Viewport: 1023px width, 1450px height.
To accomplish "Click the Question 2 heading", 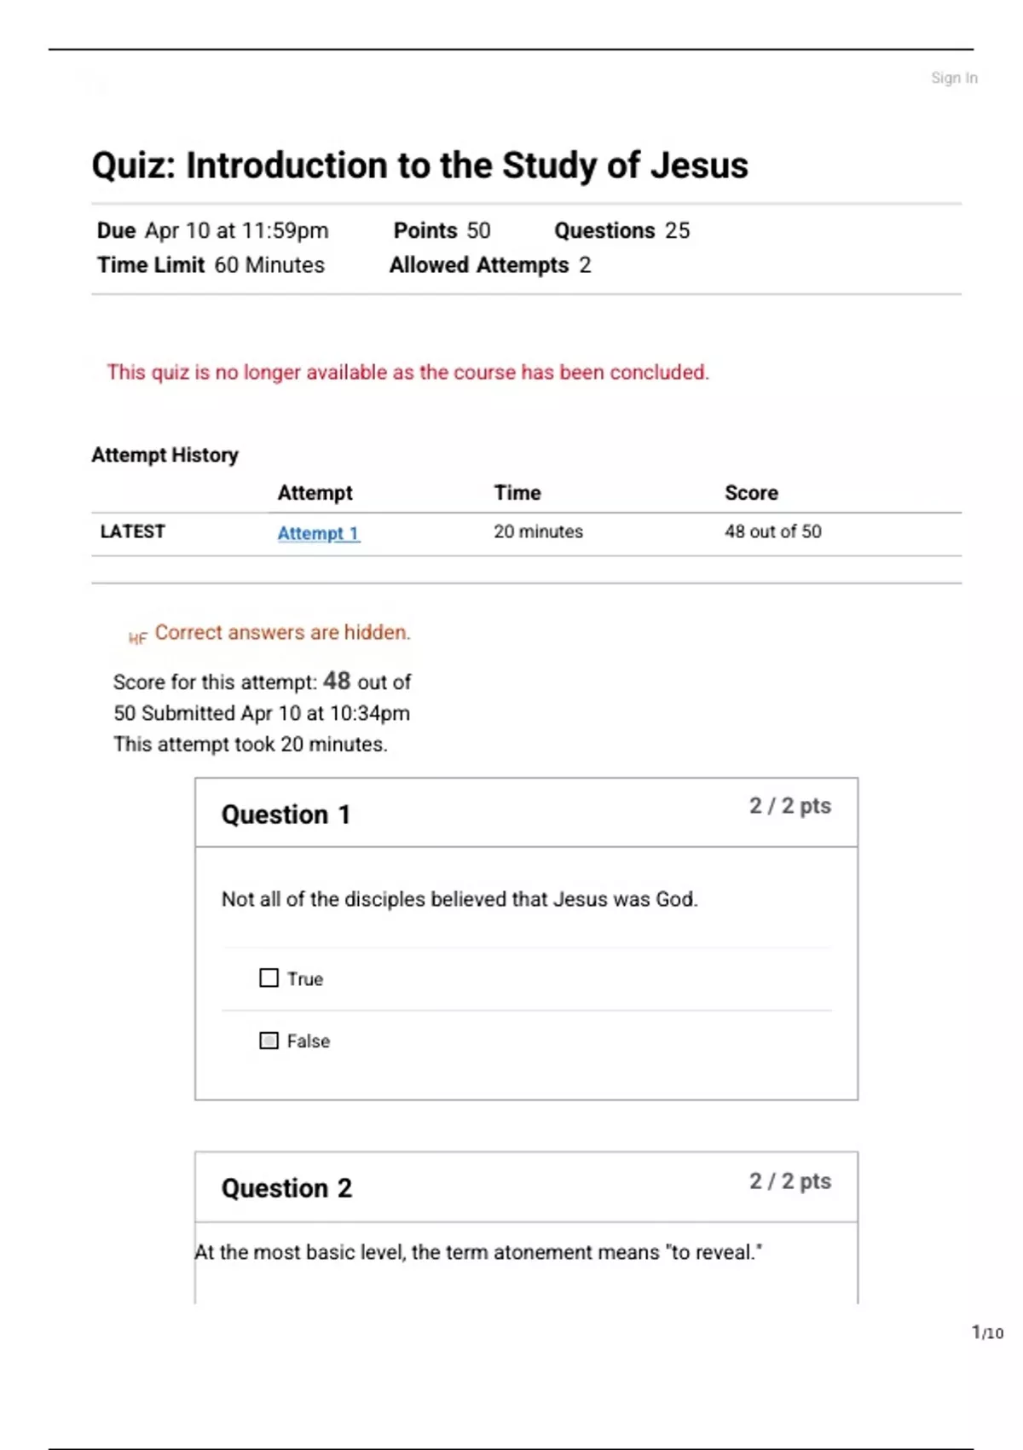I will (x=286, y=1188).
